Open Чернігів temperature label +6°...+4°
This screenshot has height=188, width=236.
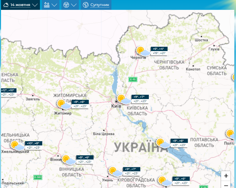click(159, 49)
